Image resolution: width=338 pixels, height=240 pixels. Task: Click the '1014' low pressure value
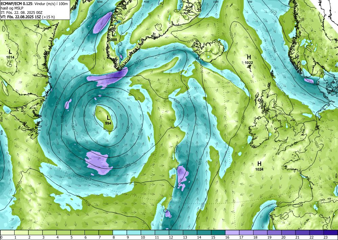tap(10, 58)
